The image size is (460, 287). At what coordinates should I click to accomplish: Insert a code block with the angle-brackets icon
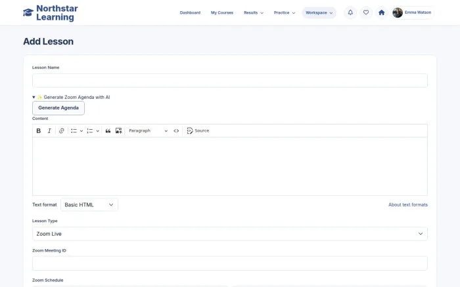176,131
